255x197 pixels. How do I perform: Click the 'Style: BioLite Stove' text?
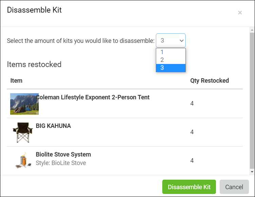pyautogui.click(x=61, y=163)
